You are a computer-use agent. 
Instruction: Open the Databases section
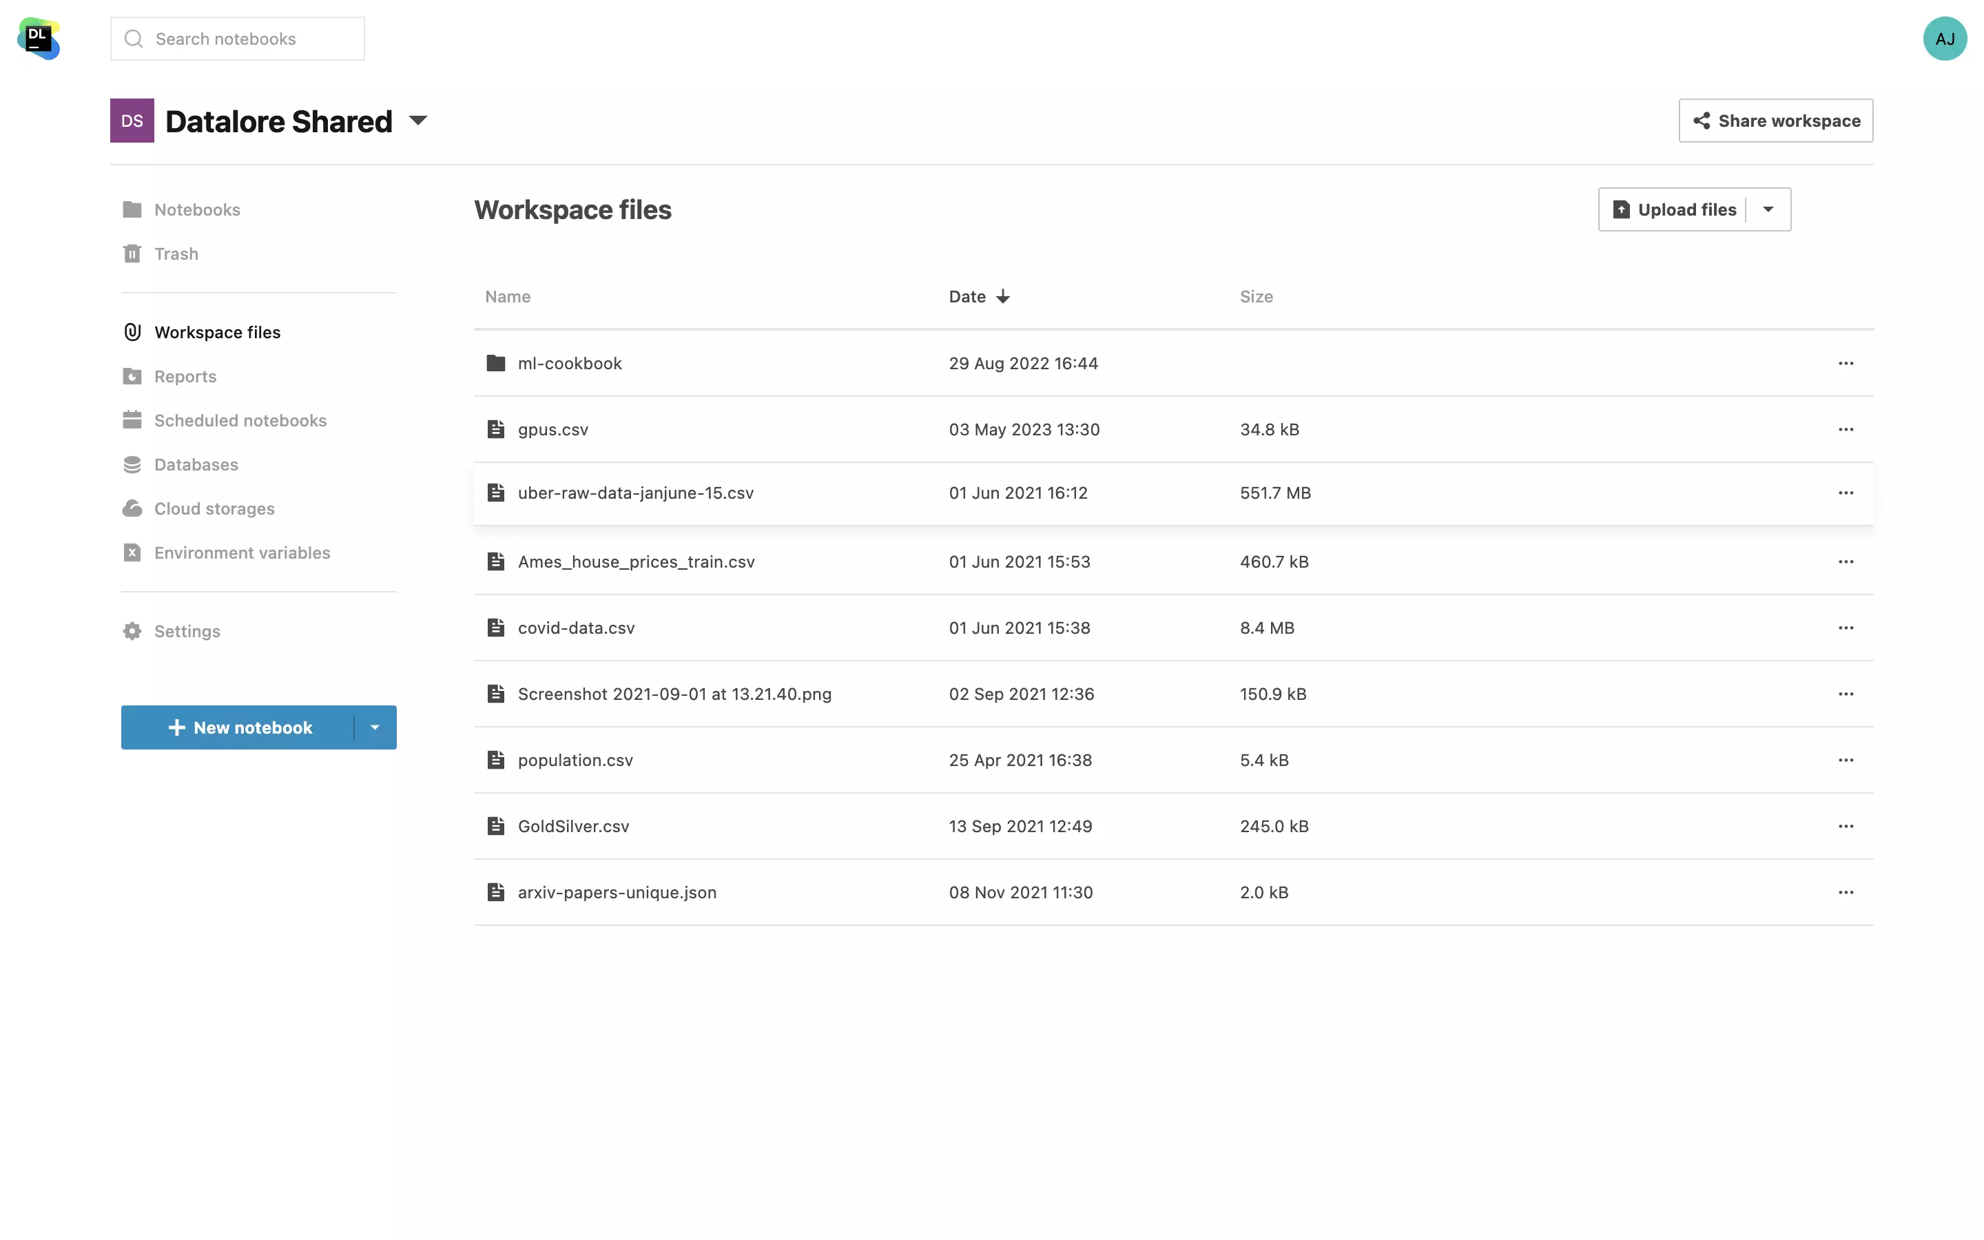click(196, 465)
